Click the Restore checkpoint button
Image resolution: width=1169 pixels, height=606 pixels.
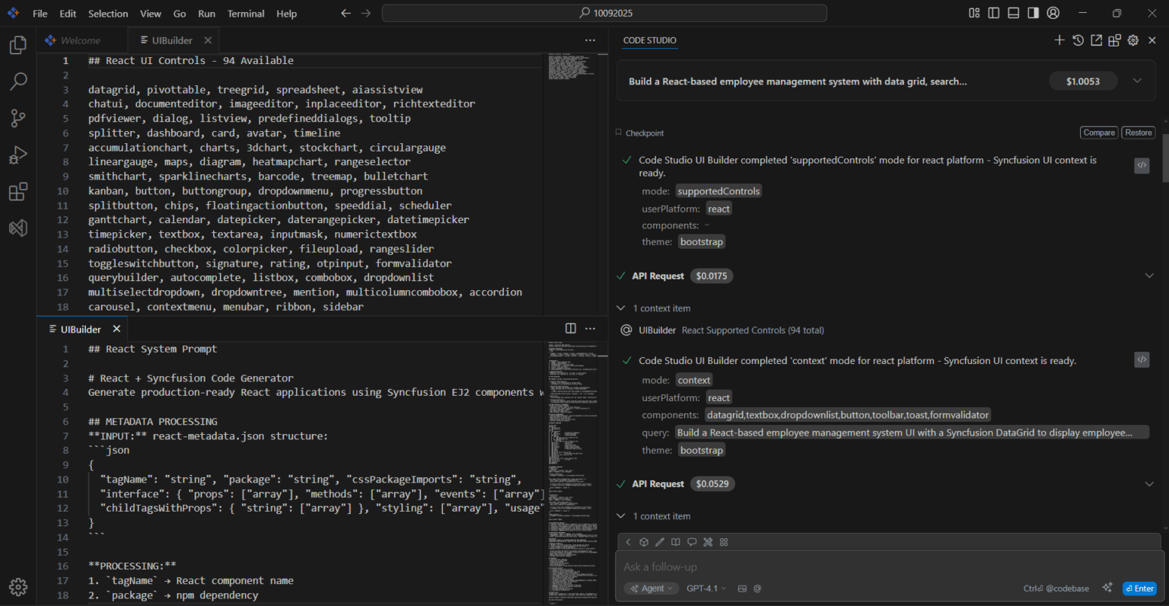coord(1138,132)
